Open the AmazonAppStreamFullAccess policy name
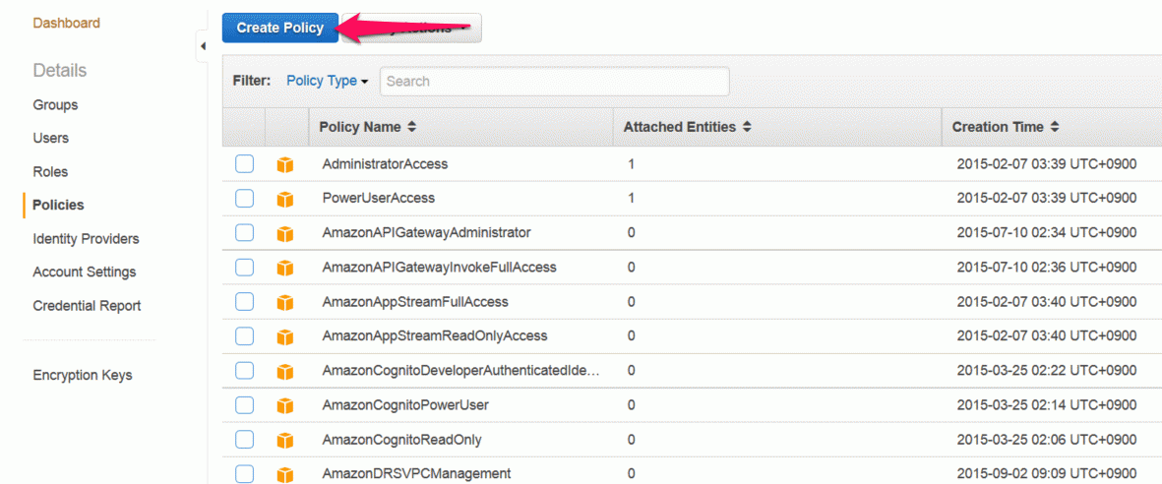 point(415,302)
